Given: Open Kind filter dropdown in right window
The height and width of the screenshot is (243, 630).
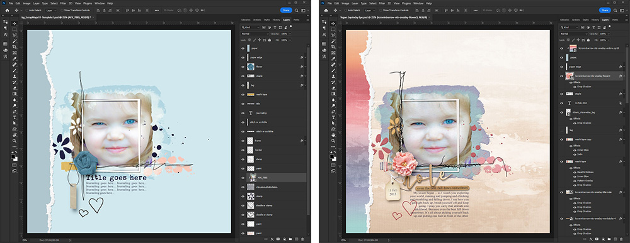Looking at the screenshot, I should tap(570, 28).
